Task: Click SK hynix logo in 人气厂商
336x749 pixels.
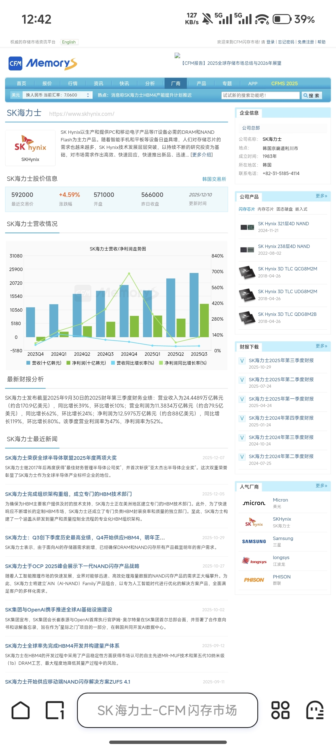Action: tap(254, 522)
